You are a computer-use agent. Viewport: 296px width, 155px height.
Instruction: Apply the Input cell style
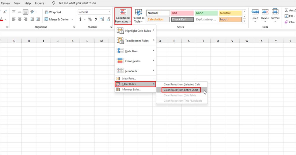230,19
